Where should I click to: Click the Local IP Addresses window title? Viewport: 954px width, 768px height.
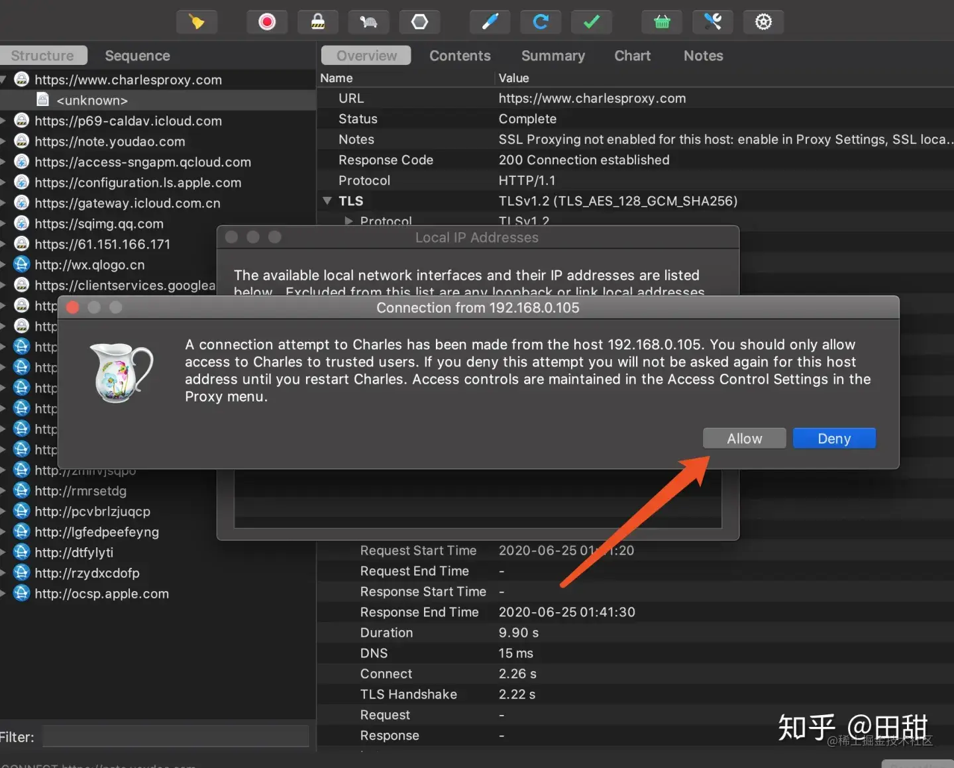click(477, 238)
